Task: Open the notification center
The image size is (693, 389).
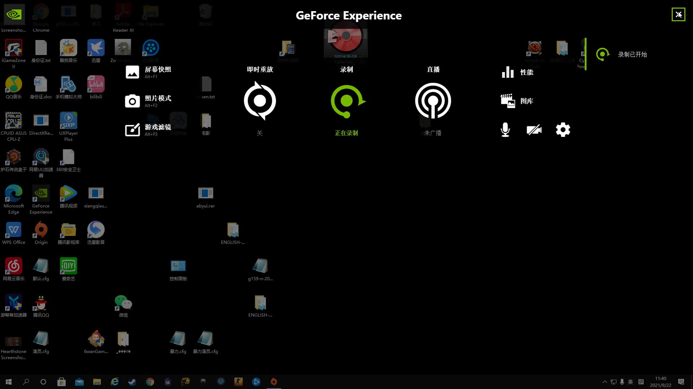Action: pos(681,382)
